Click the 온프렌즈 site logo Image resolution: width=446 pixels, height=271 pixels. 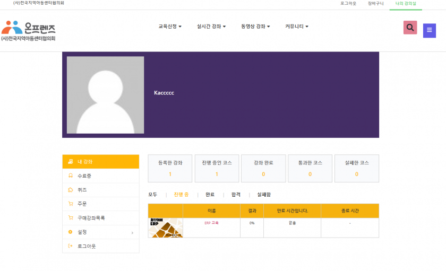click(x=29, y=31)
